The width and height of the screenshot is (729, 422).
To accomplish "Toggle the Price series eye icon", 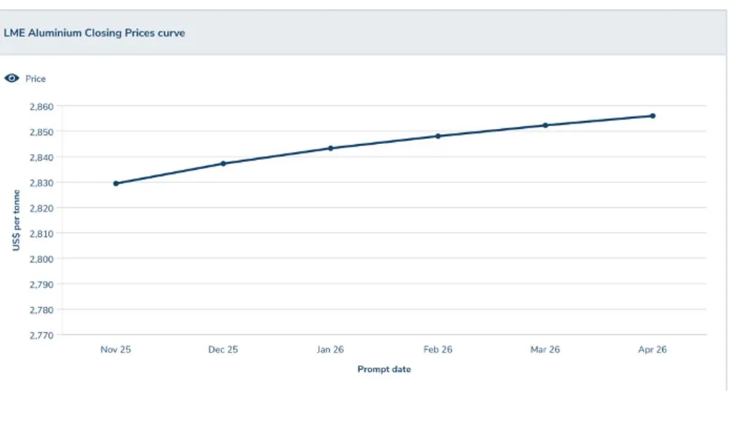I will [x=11, y=79].
